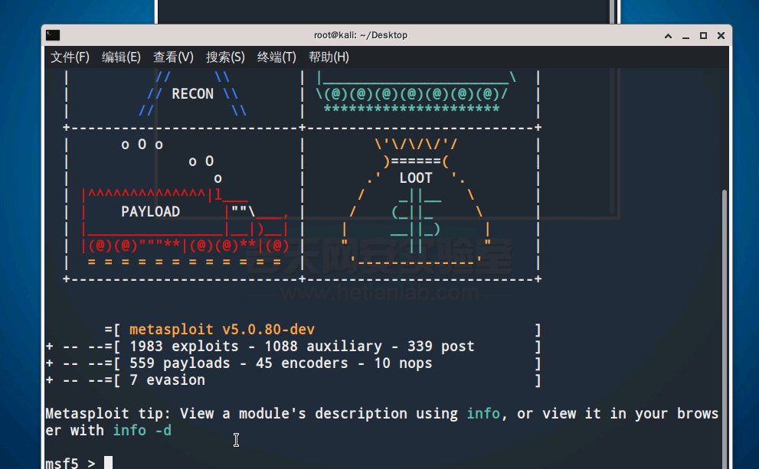Open the 查看(V) menu
This screenshot has width=759, height=469.
click(x=173, y=57)
